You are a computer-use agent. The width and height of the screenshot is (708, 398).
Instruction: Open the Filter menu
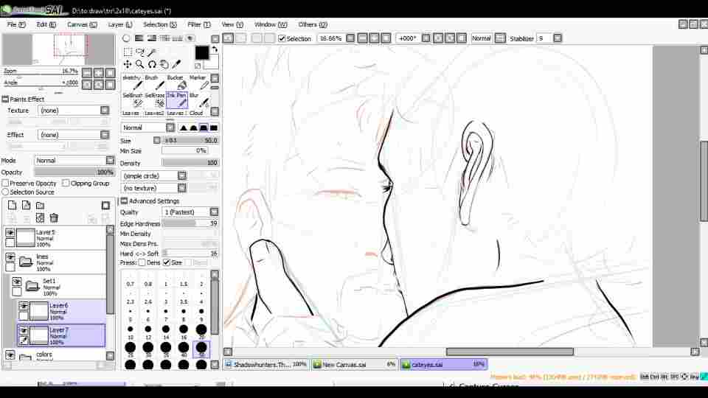[x=198, y=24]
